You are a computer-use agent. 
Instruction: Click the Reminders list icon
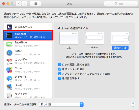[9, 95]
